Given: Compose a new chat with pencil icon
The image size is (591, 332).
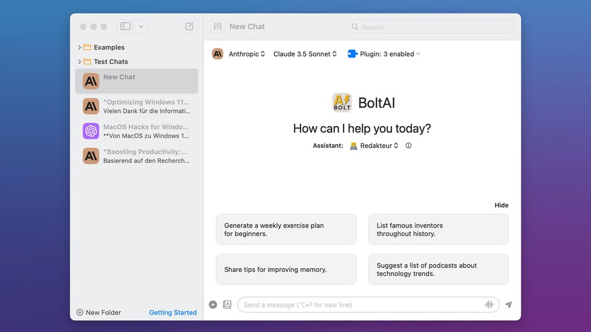Looking at the screenshot, I should (189, 26).
